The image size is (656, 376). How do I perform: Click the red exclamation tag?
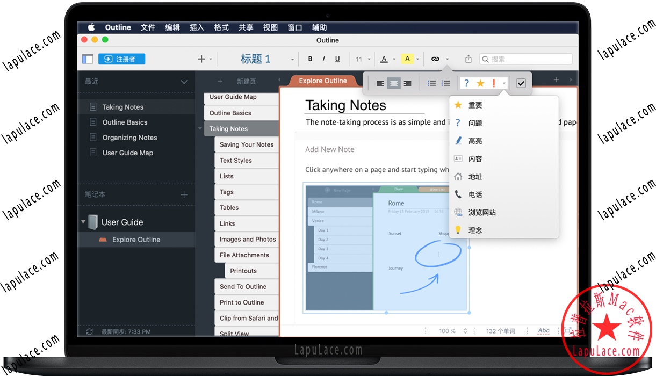(494, 83)
